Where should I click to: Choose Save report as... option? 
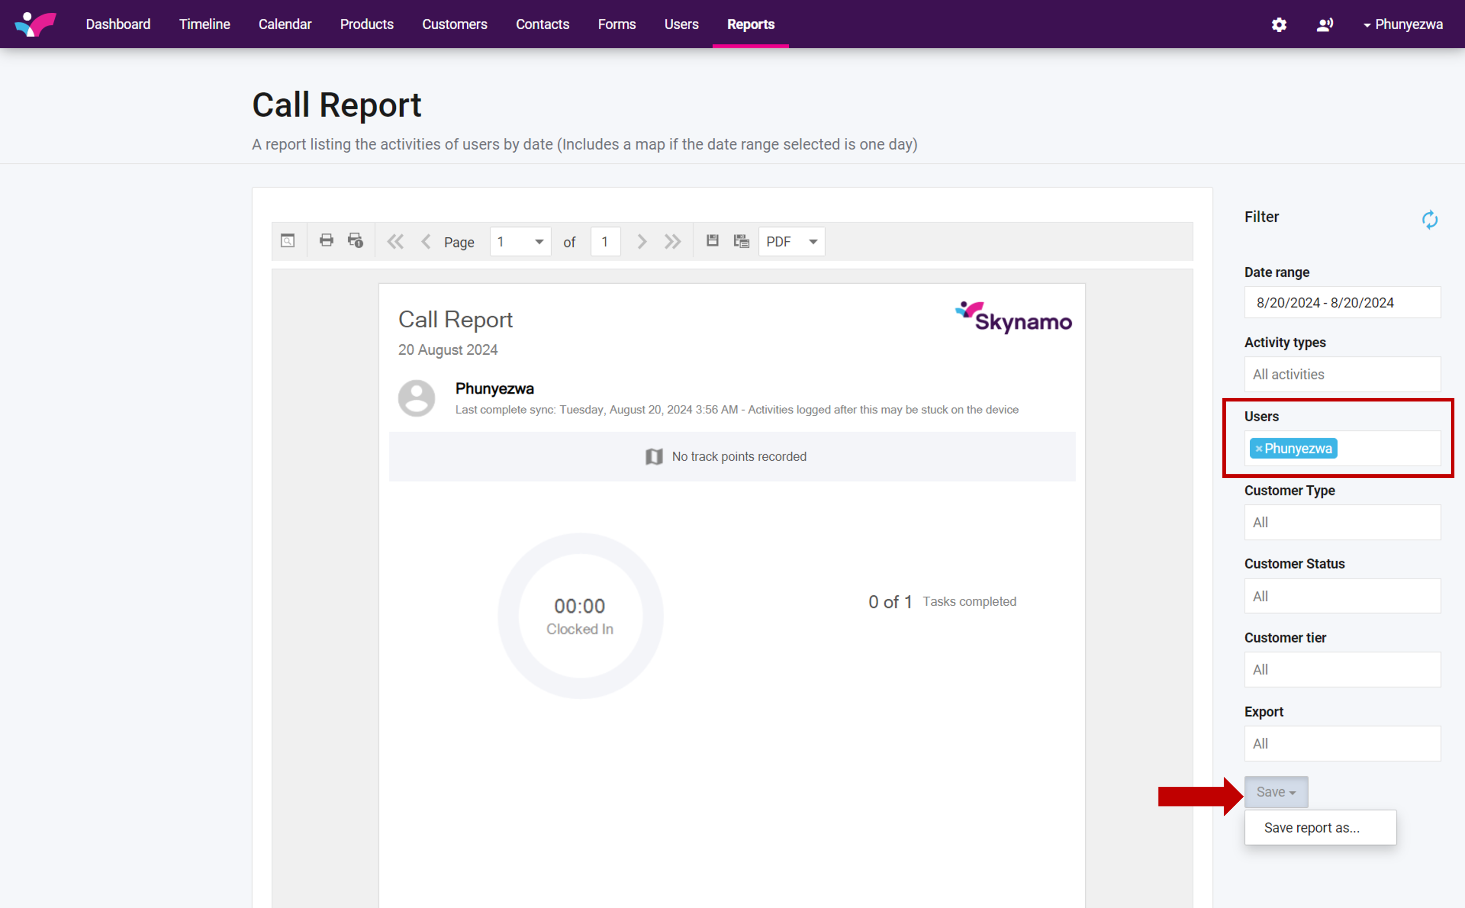coord(1311,828)
